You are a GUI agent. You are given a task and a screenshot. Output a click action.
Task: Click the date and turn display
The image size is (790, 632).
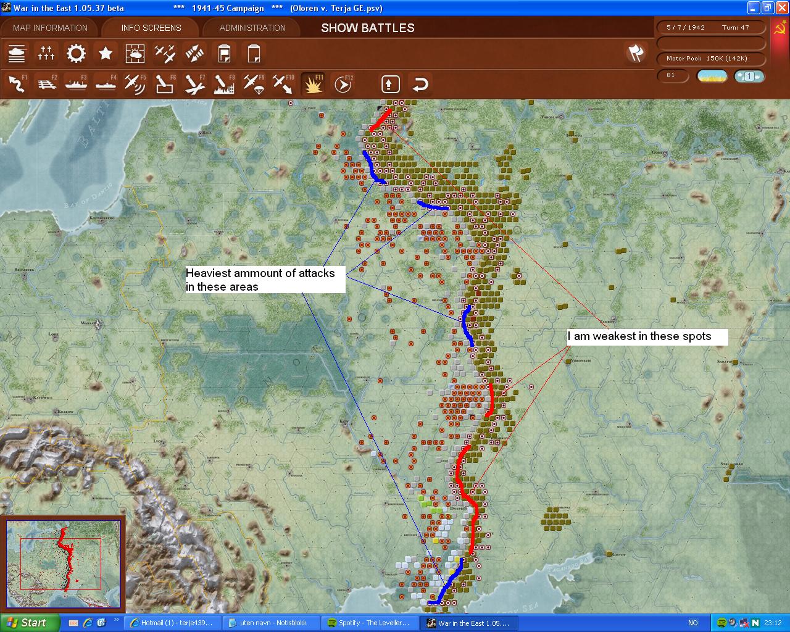(x=711, y=27)
